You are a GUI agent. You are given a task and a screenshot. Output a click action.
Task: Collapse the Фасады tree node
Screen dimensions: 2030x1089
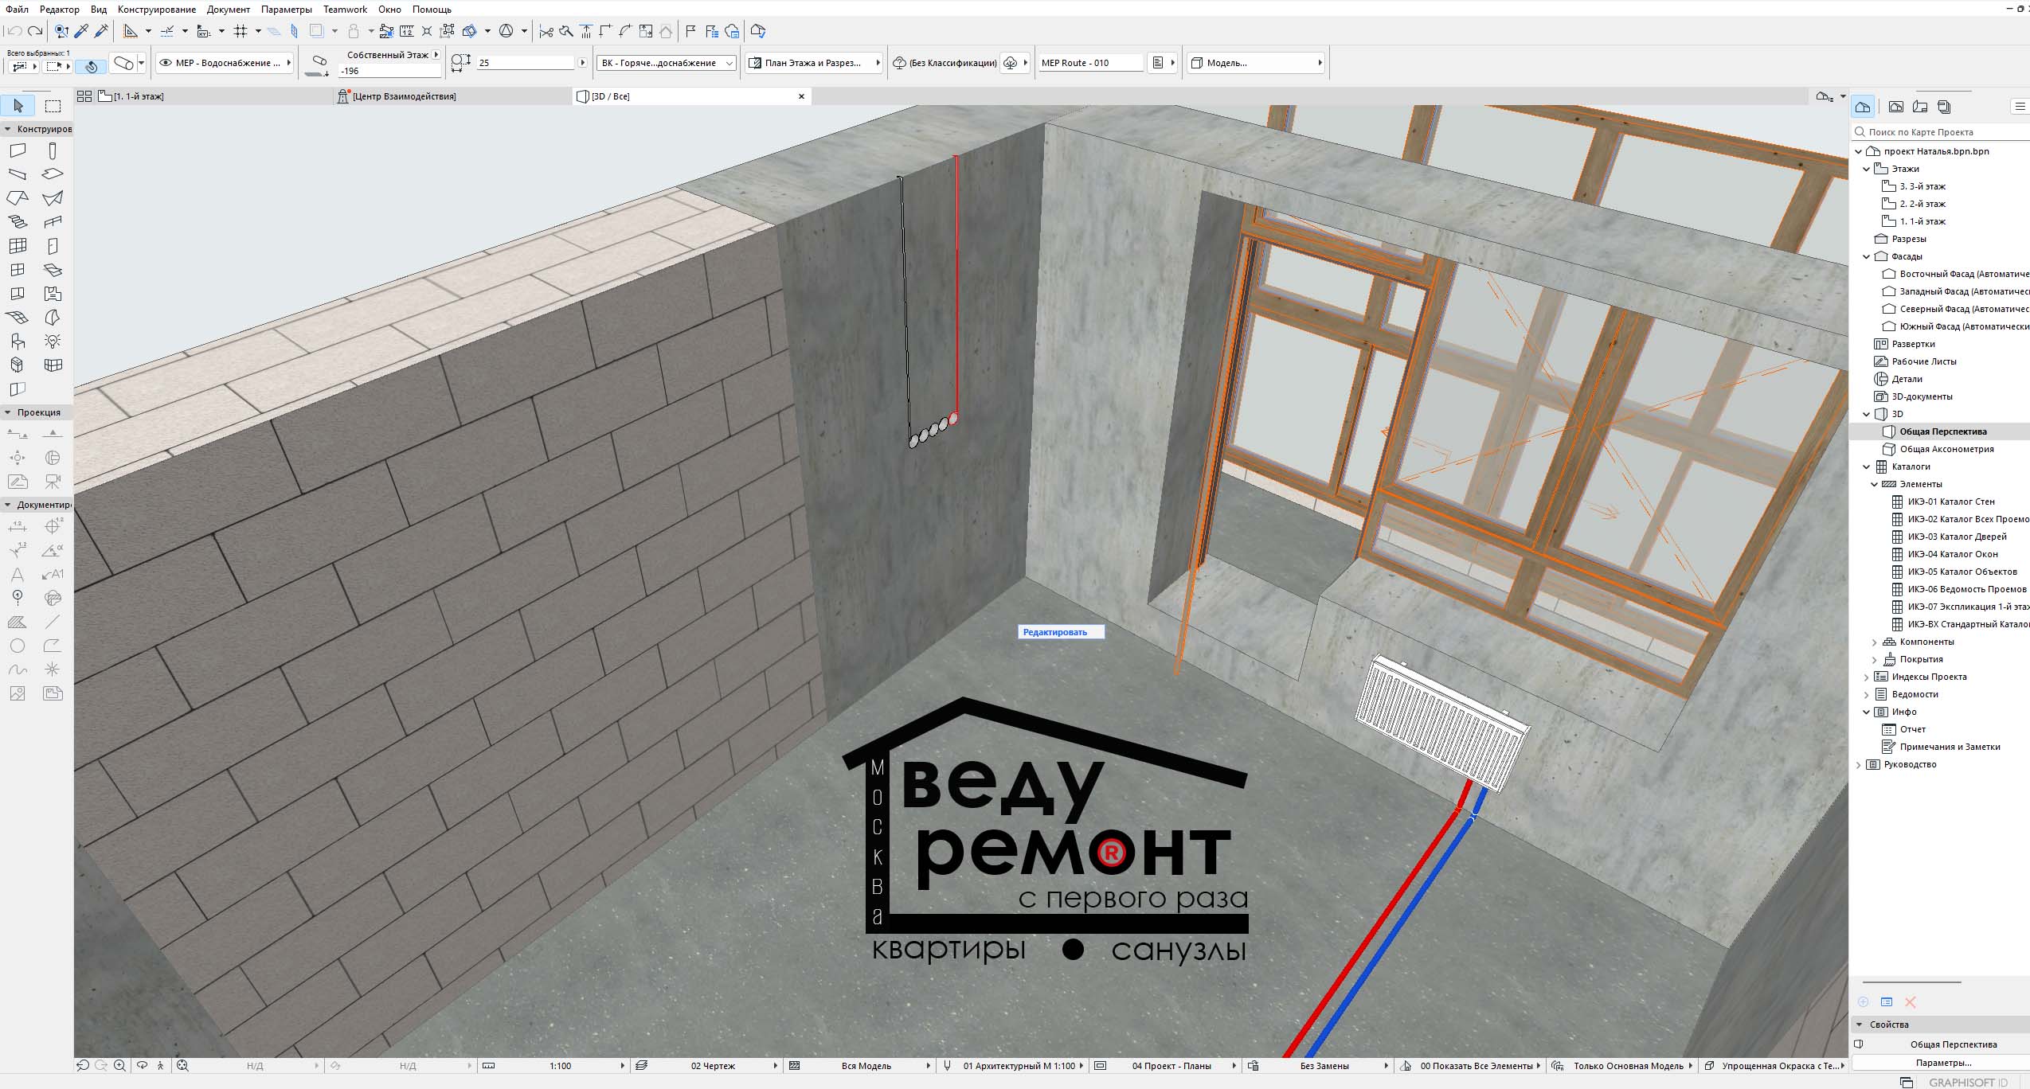coord(1866,256)
